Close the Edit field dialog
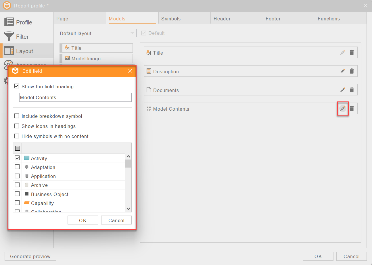Image resolution: width=372 pixels, height=265 pixels. pos(130,71)
